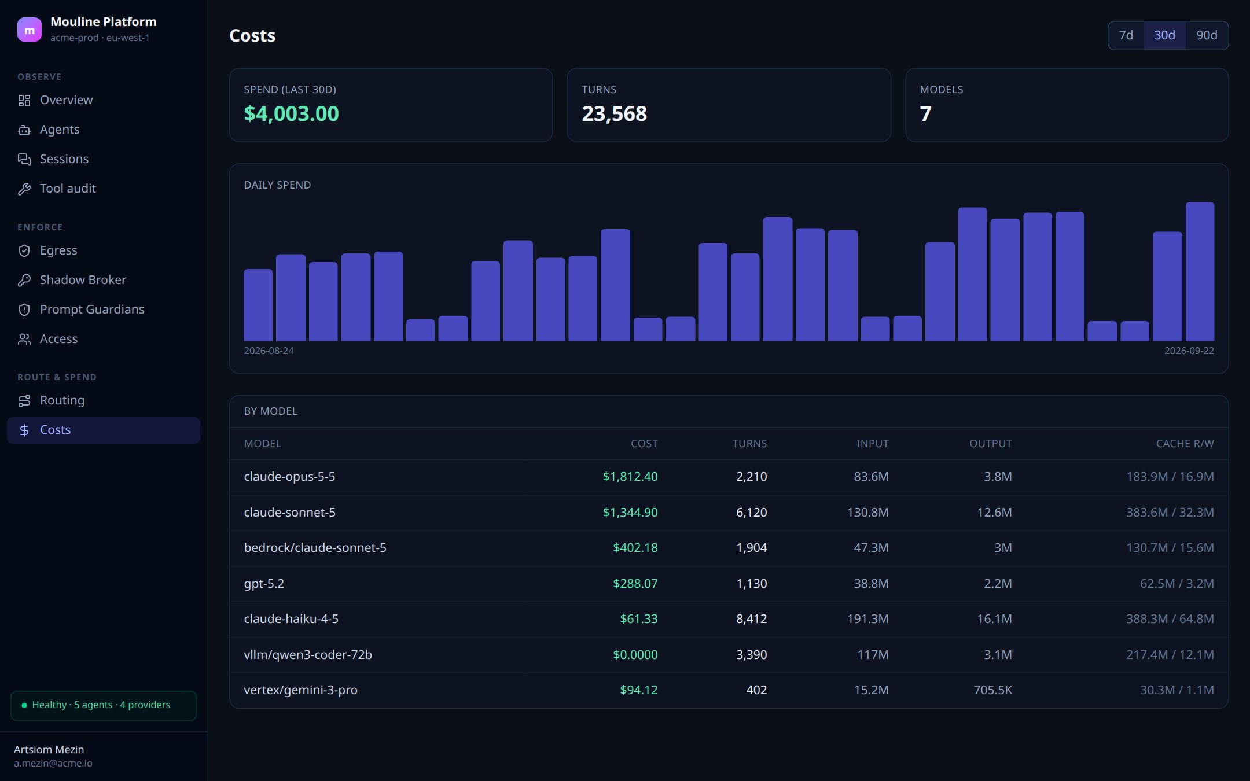Click the Turns 23,568 summary card
Viewport: 1250px width, 781px height.
(x=729, y=105)
